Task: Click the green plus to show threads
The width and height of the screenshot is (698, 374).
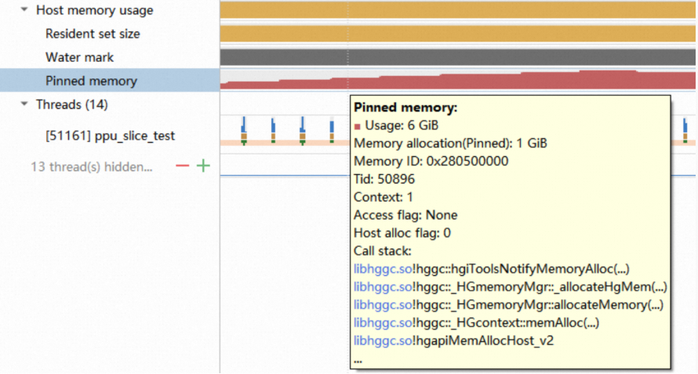Action: [x=203, y=166]
